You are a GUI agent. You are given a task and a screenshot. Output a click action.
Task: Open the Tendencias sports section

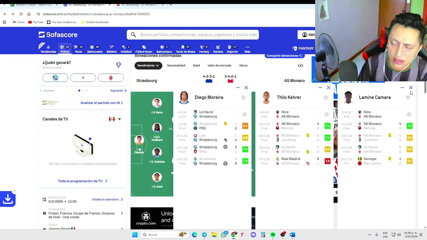[x=48, y=49]
